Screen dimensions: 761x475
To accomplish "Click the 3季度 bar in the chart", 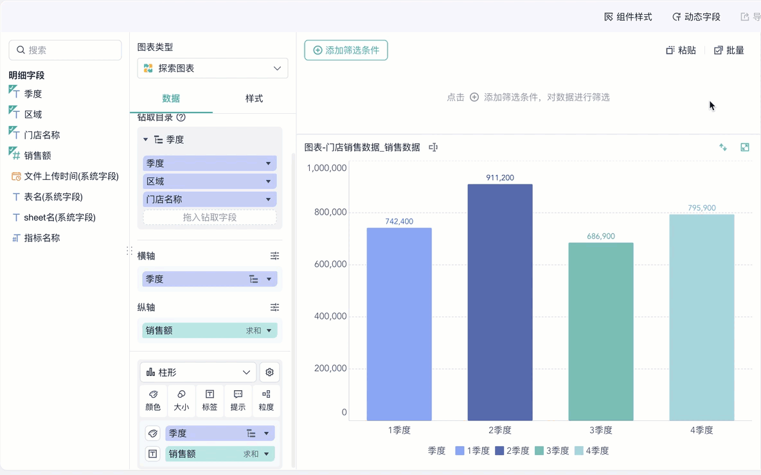I will [601, 332].
